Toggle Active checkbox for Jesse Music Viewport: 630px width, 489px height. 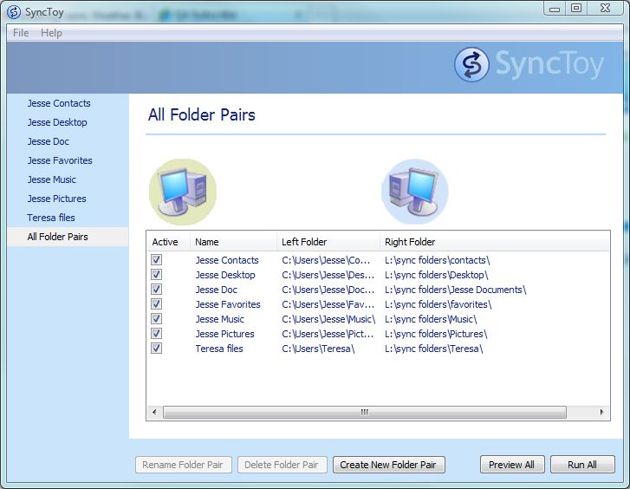[157, 319]
